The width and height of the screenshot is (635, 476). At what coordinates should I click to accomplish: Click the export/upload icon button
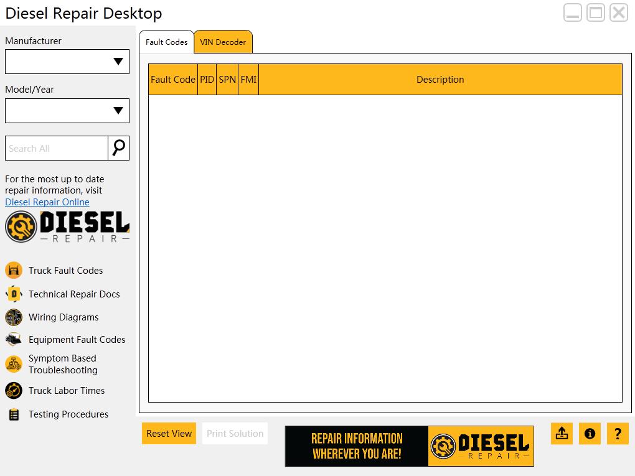coord(562,434)
